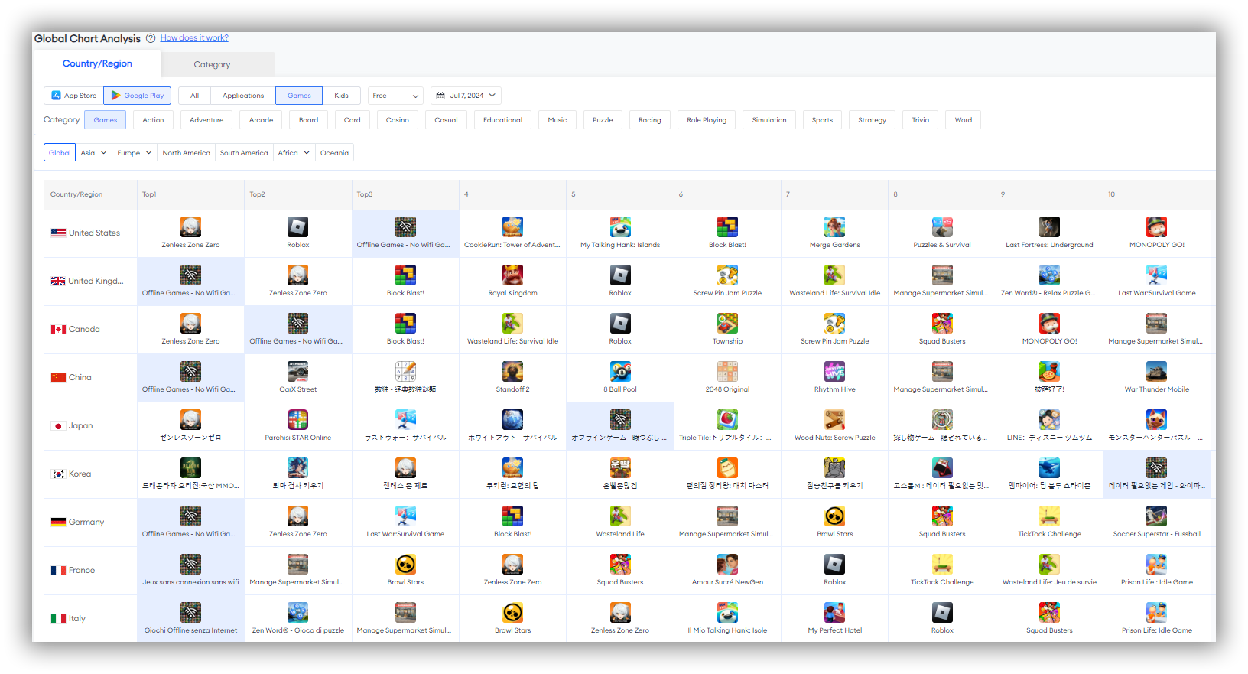The width and height of the screenshot is (1248, 674).
Task: Select the Board category
Action: coord(308,120)
